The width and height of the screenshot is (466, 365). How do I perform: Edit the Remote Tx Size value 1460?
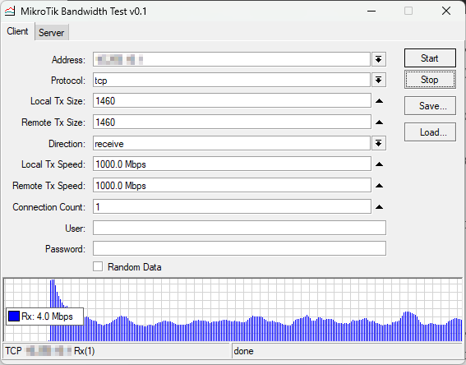232,122
